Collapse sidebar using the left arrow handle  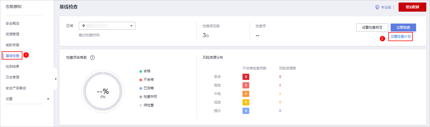coord(56,79)
